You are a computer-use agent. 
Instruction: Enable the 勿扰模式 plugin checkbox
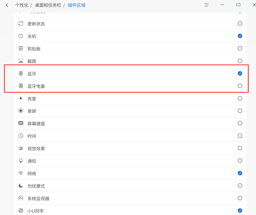pyautogui.click(x=240, y=186)
